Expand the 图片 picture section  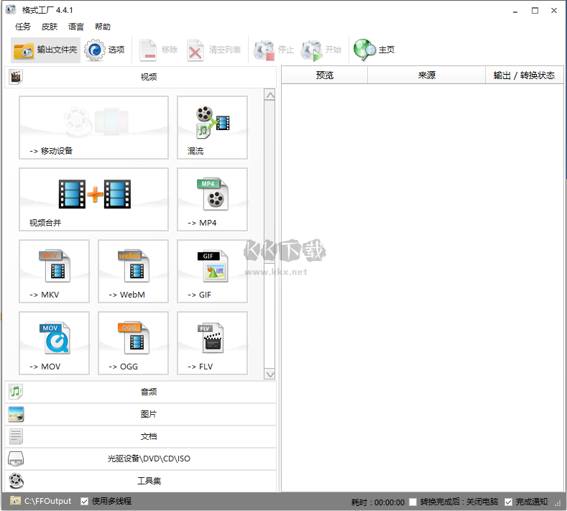[x=141, y=414]
